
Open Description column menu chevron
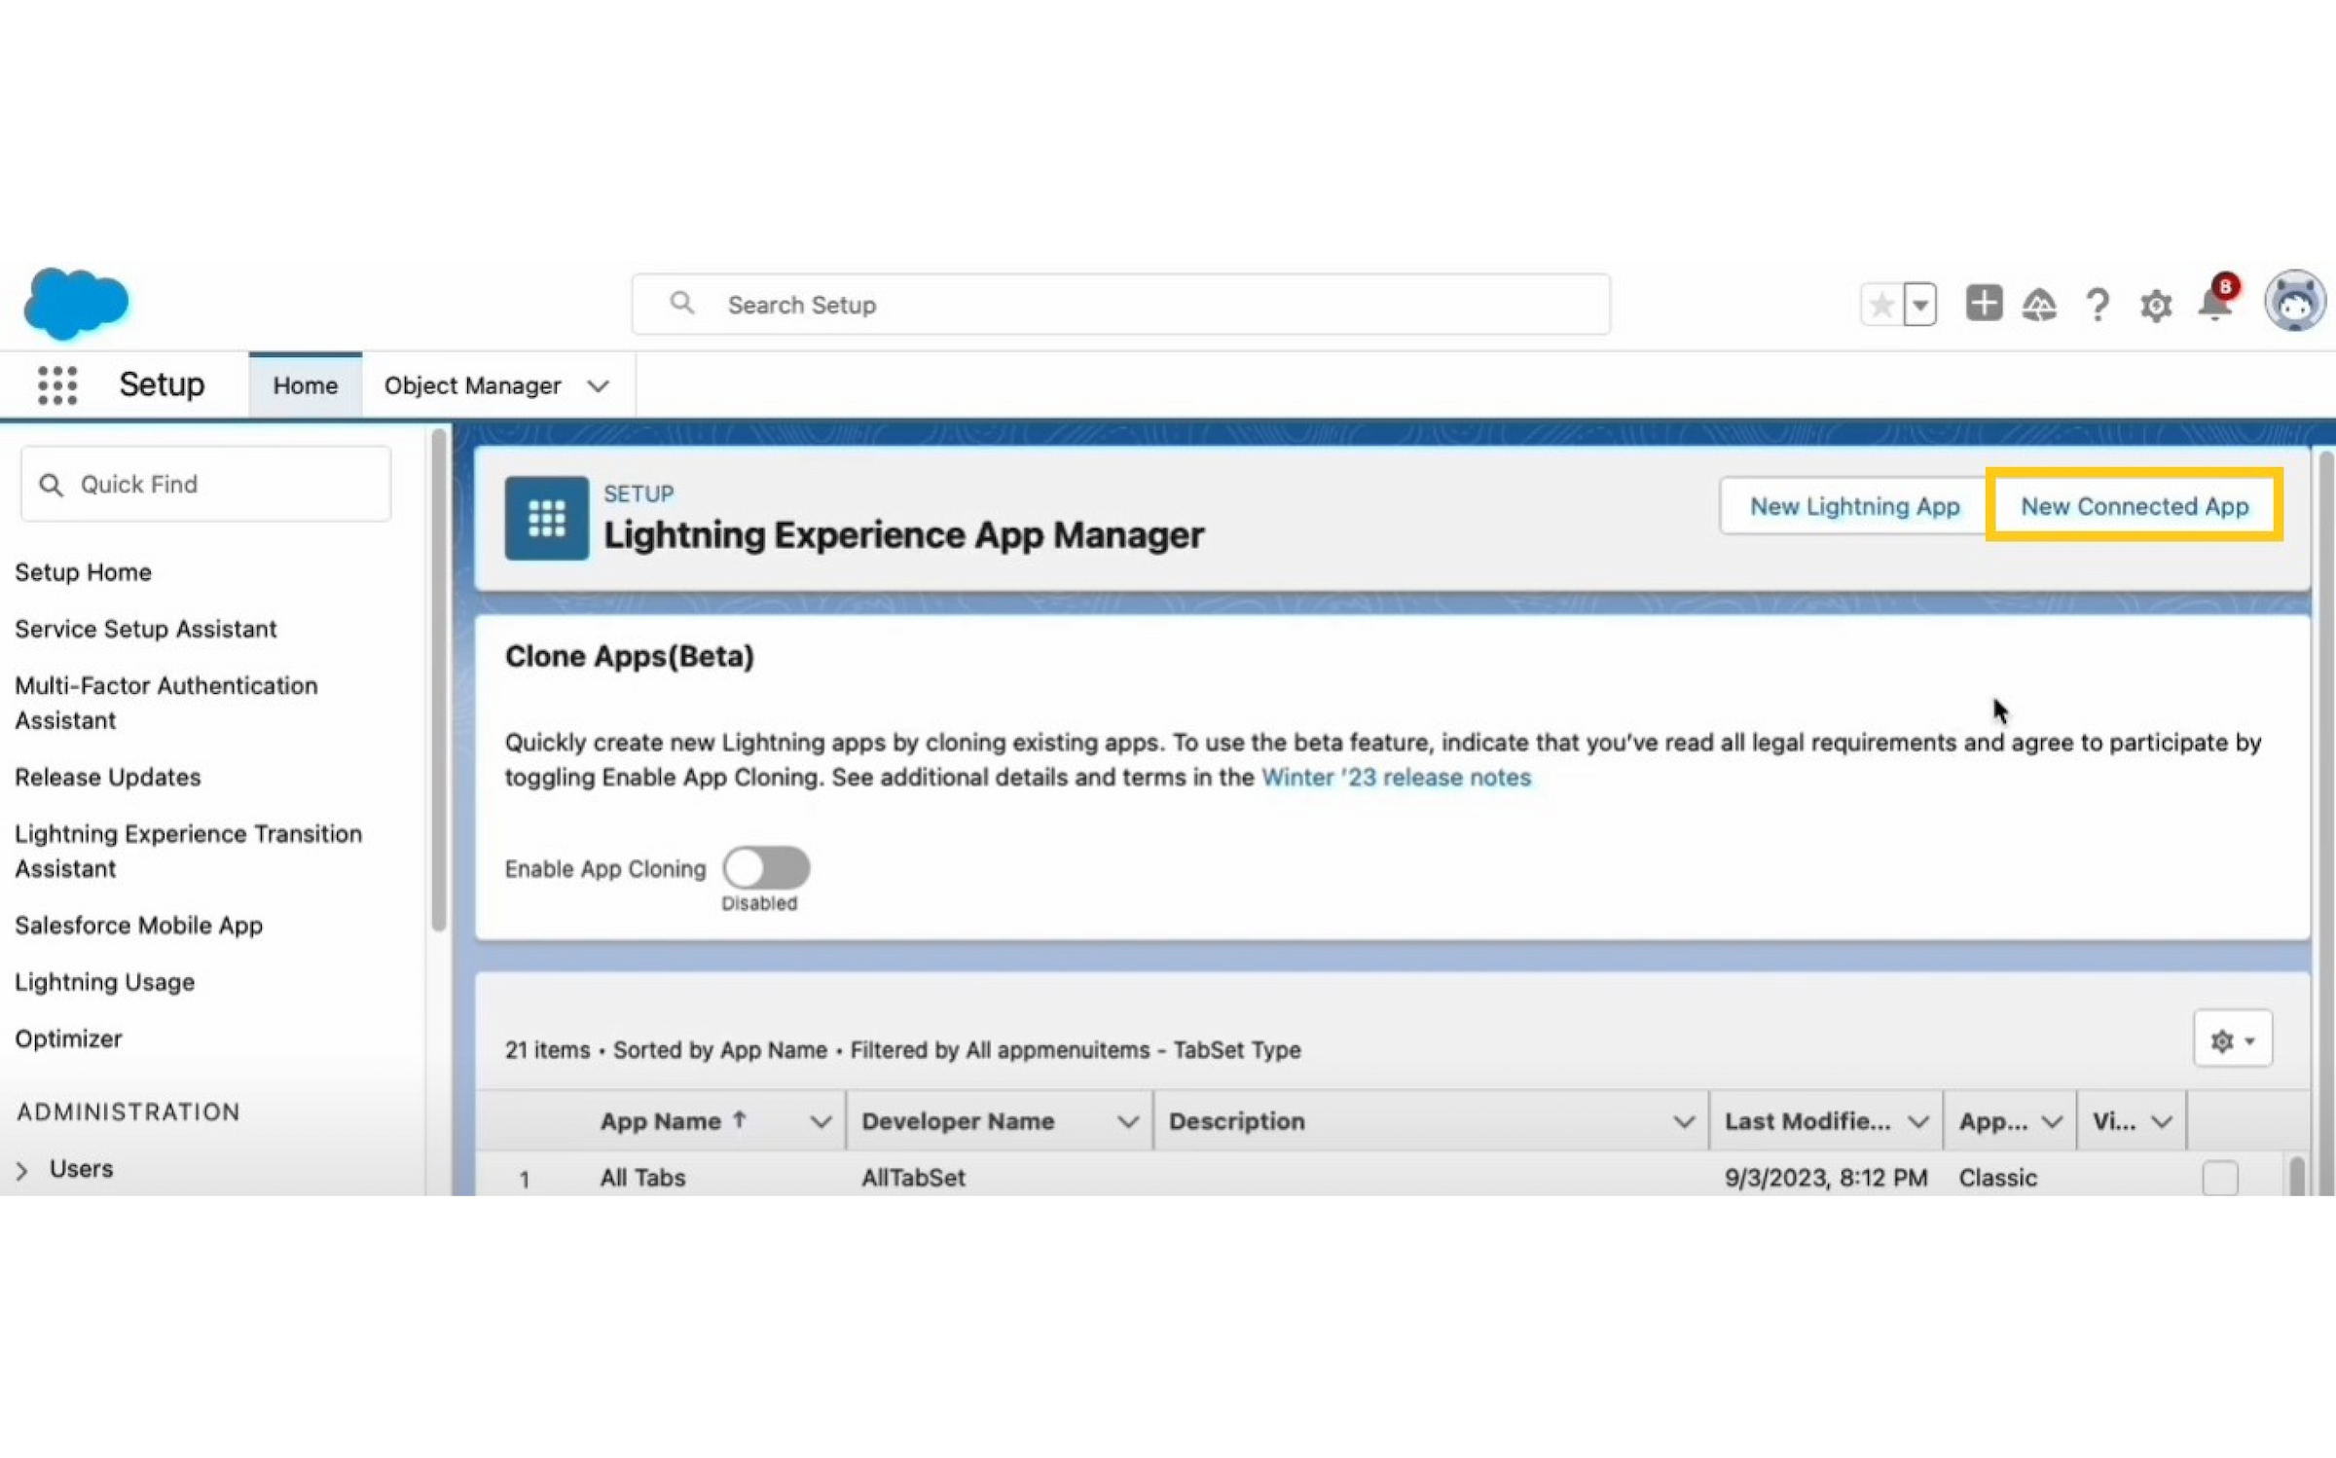1684,1122
